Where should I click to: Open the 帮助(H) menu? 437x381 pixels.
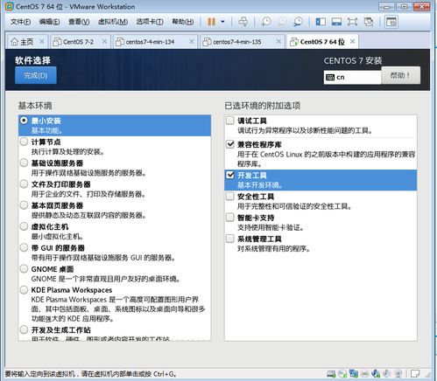click(x=183, y=22)
